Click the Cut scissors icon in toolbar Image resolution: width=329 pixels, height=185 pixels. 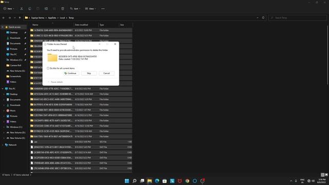tap(22, 9)
